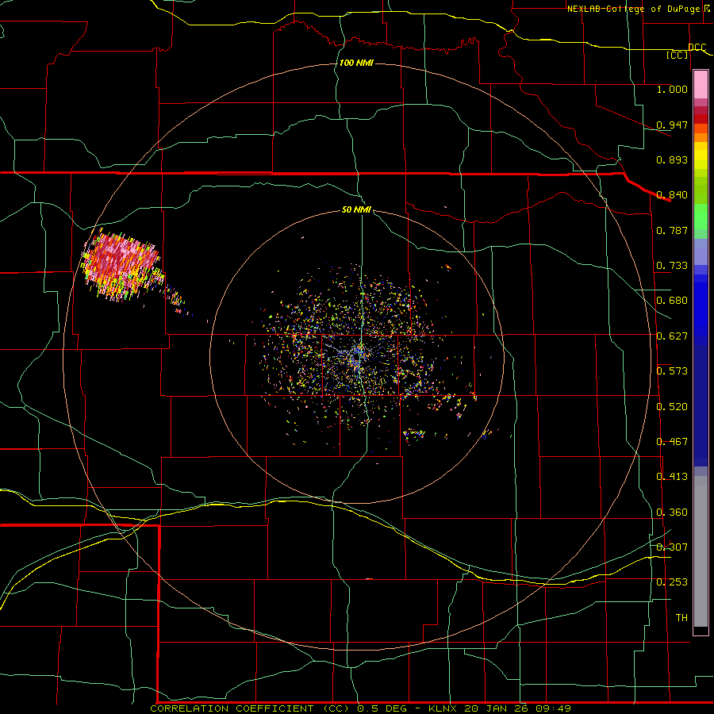Pick the bright green color bar segment
Screen dimensions: 714x714
[701, 217]
